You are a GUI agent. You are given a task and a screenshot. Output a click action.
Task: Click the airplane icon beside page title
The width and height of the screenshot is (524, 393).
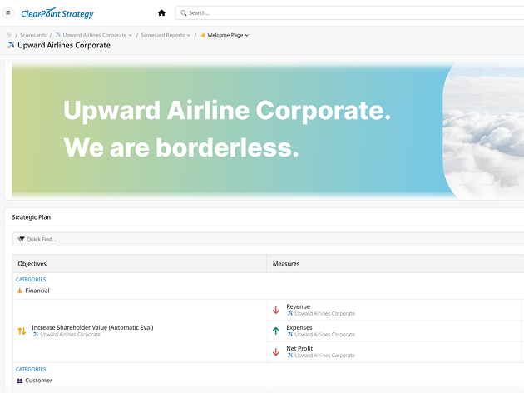(x=11, y=45)
